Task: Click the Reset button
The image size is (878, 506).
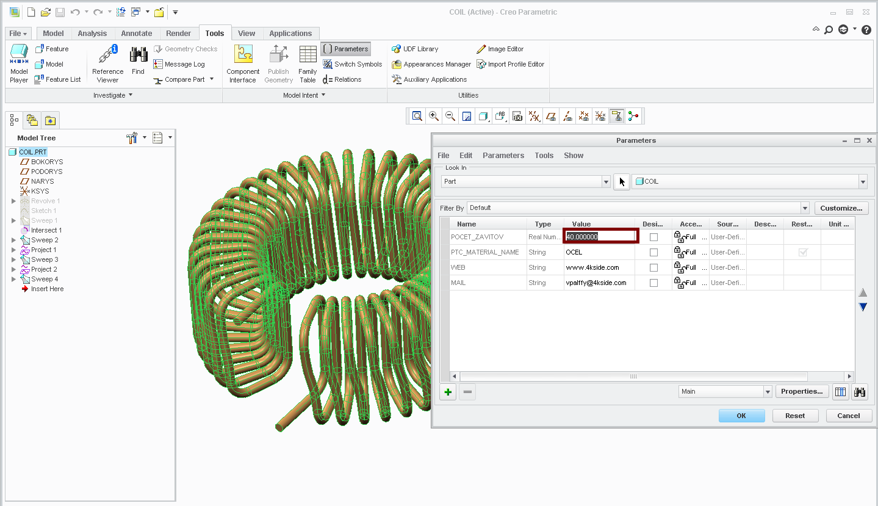Action: click(795, 416)
